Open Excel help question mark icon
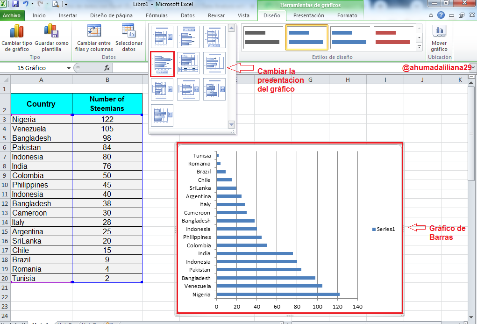The width and height of the screenshot is (477, 324). click(441, 15)
